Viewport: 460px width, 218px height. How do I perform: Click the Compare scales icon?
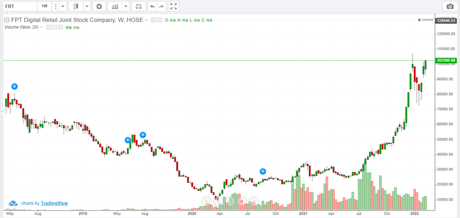tap(139, 6)
